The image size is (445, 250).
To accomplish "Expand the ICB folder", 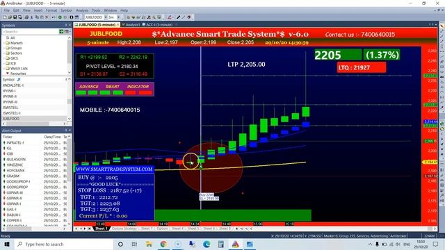I will click(4, 63).
